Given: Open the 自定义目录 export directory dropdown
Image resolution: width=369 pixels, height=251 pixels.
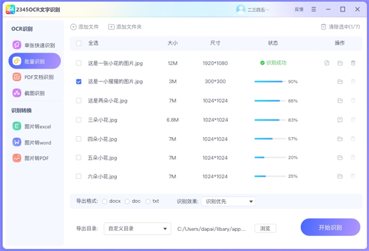Looking at the screenshot, I should 137,228.
